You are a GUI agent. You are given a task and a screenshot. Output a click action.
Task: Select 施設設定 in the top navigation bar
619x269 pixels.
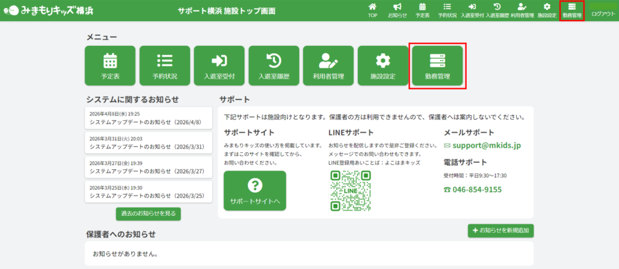coord(546,10)
